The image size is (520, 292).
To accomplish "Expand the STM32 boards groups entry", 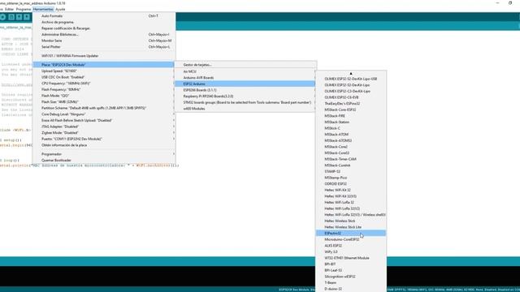I will 245,103.
